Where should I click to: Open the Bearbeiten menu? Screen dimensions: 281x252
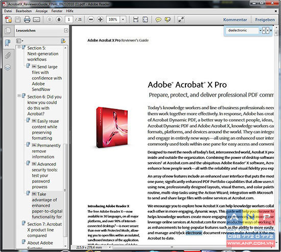click(x=24, y=11)
